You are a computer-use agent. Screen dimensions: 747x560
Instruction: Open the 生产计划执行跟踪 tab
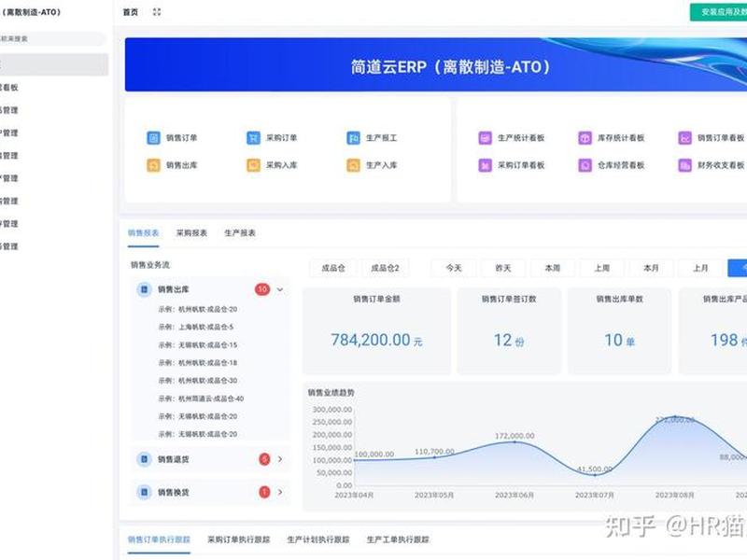(318, 539)
